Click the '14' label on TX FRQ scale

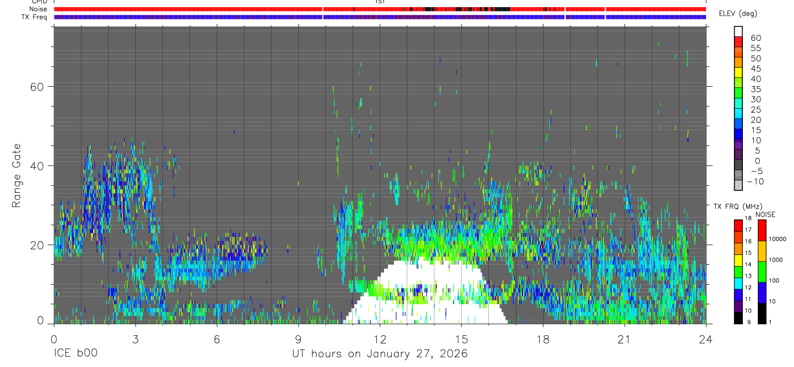click(x=747, y=264)
